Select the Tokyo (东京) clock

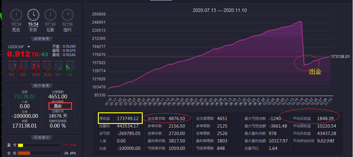click(x=33, y=15)
